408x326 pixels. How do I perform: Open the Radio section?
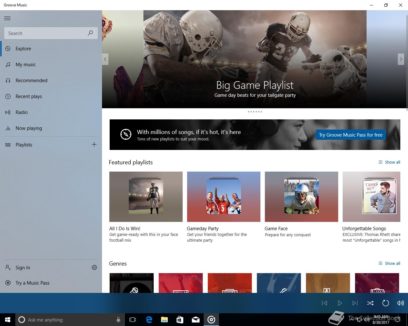(x=51, y=112)
